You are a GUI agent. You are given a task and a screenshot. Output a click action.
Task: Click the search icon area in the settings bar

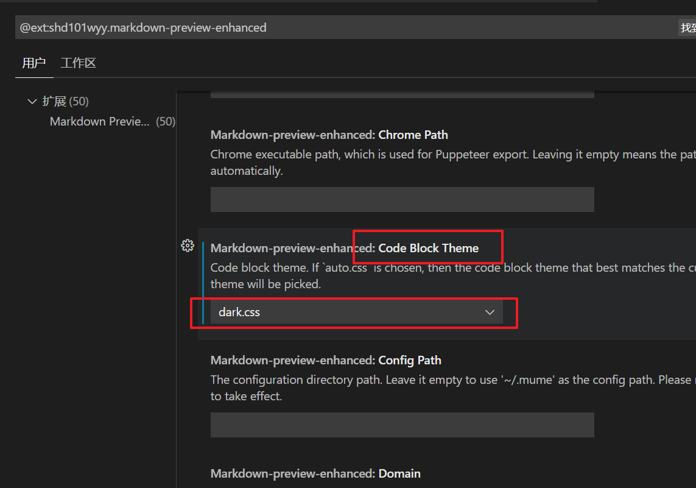pyautogui.click(x=689, y=27)
